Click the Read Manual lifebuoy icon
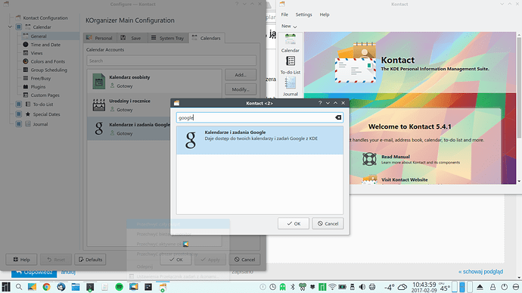522x293 pixels. click(x=369, y=159)
